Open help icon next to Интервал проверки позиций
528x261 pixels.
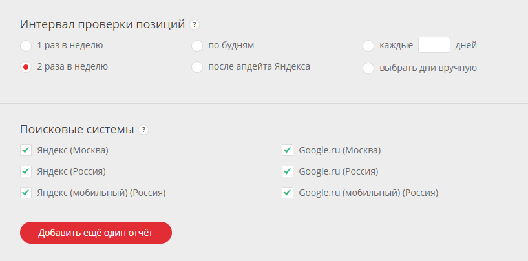[195, 24]
